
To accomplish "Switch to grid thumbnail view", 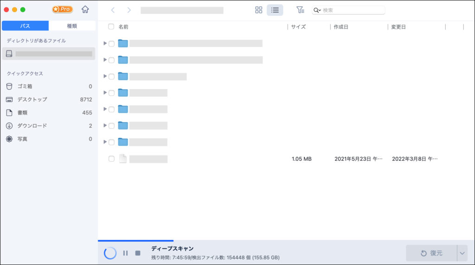I will tap(259, 10).
